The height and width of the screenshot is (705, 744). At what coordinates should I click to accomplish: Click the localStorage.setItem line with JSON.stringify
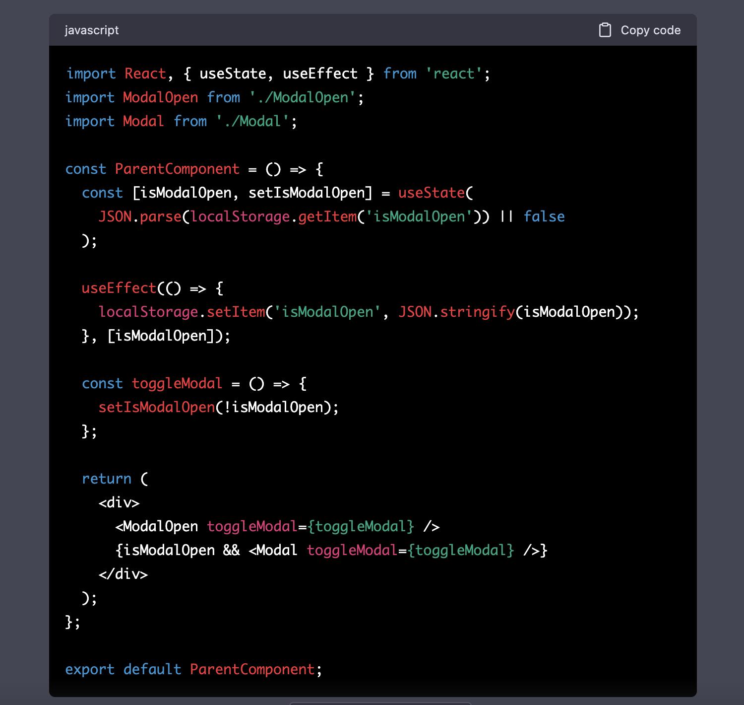[369, 312]
